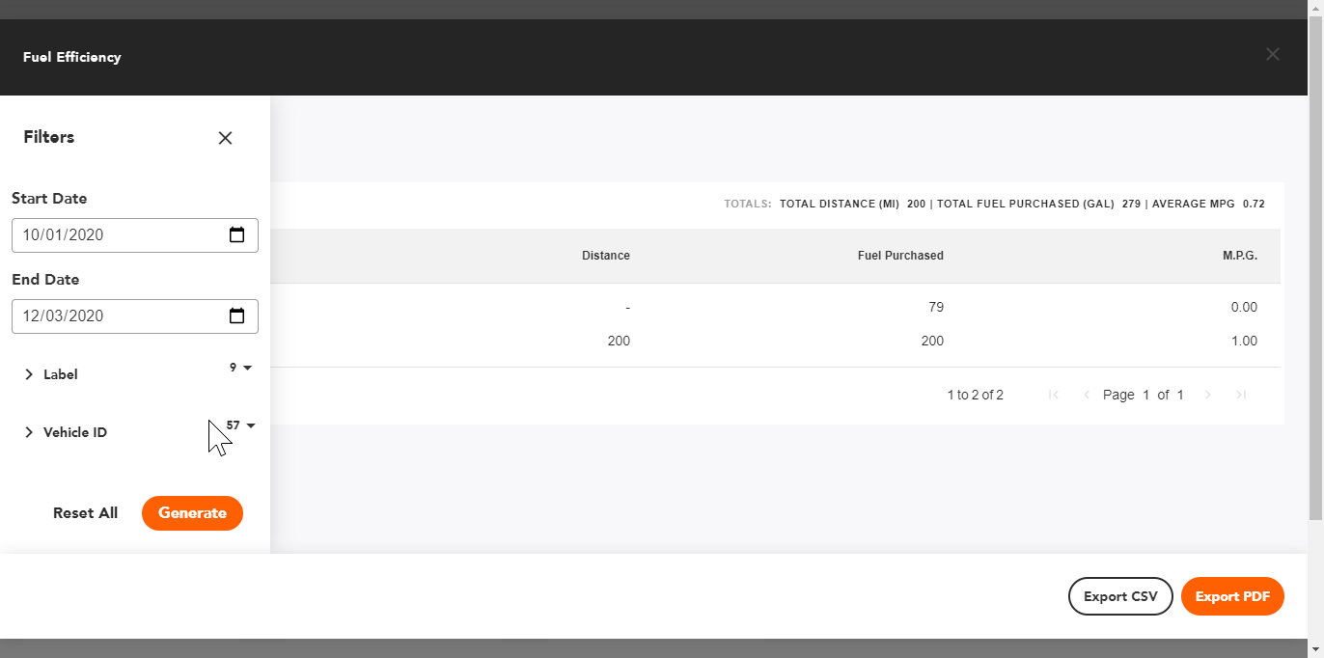Close the Fuel Efficiency report window

coord(1273,54)
